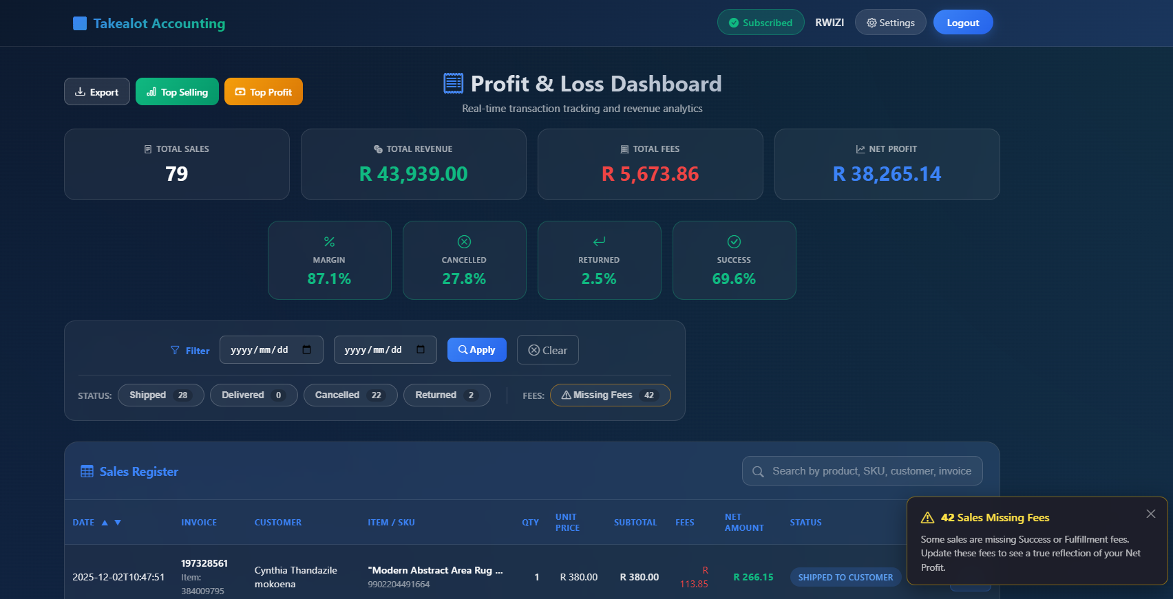Apply the date filter
Viewport: 1173px width, 599px height.
[476, 350]
